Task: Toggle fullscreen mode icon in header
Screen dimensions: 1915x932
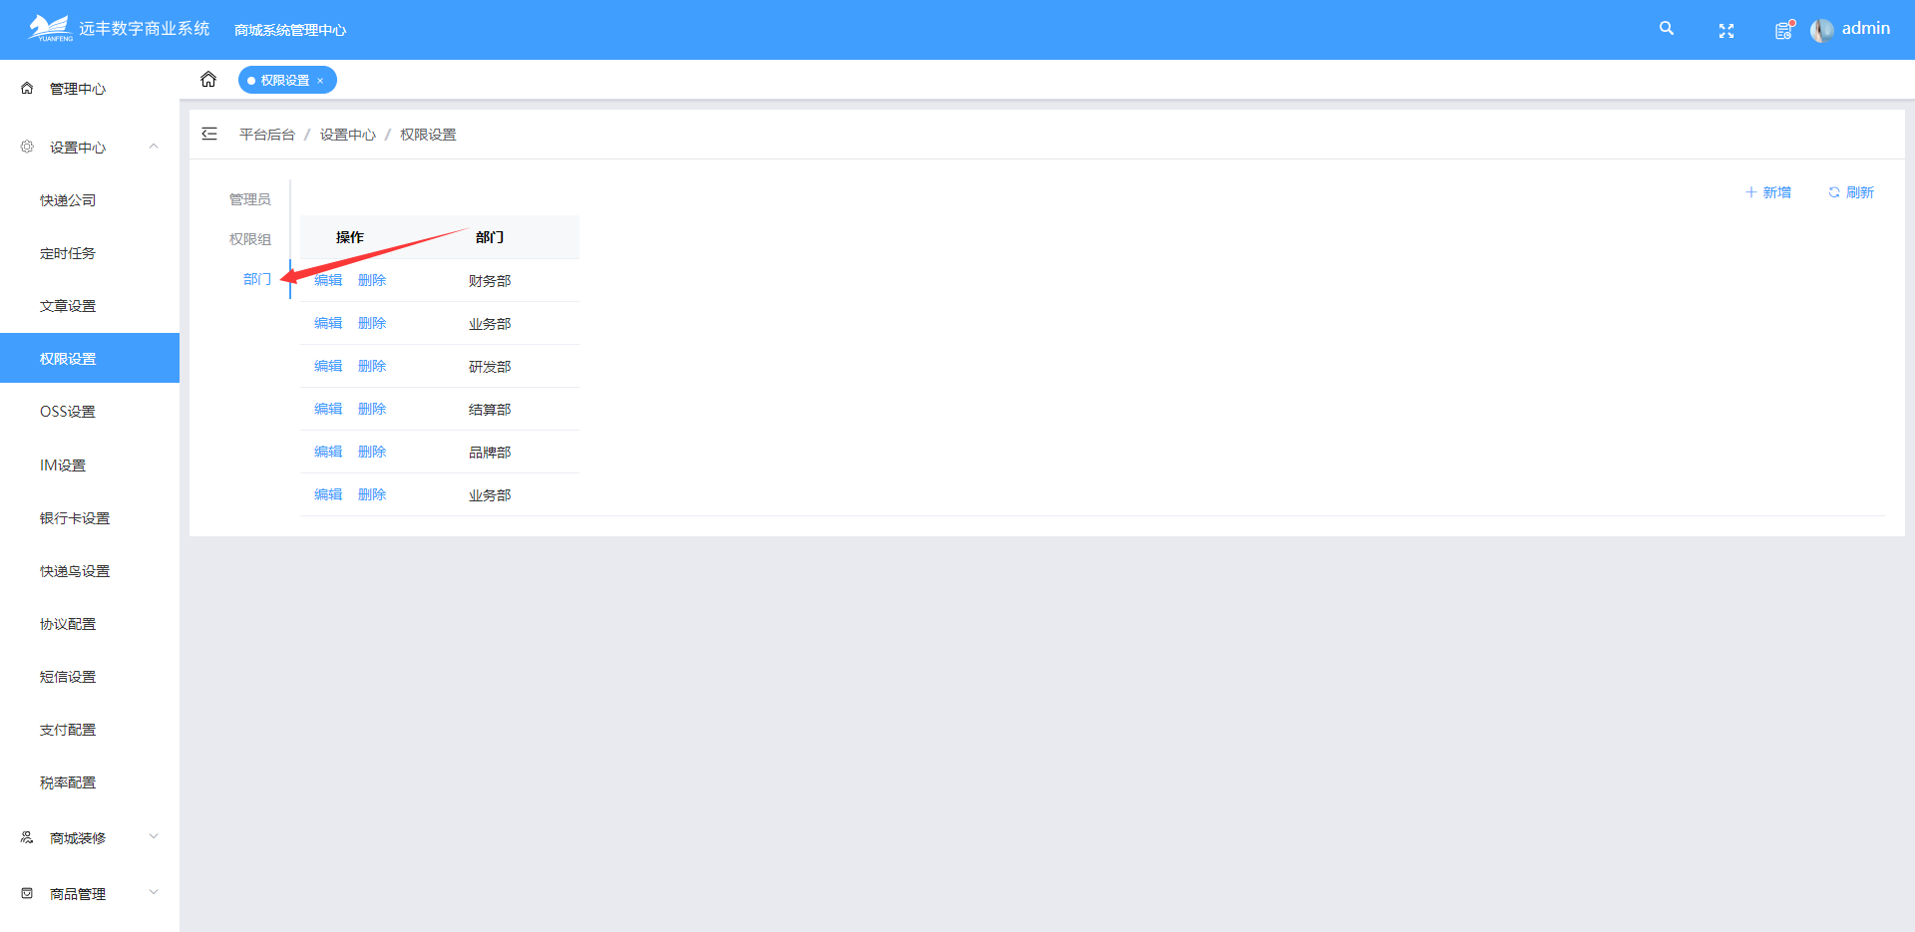Action: (x=1725, y=31)
